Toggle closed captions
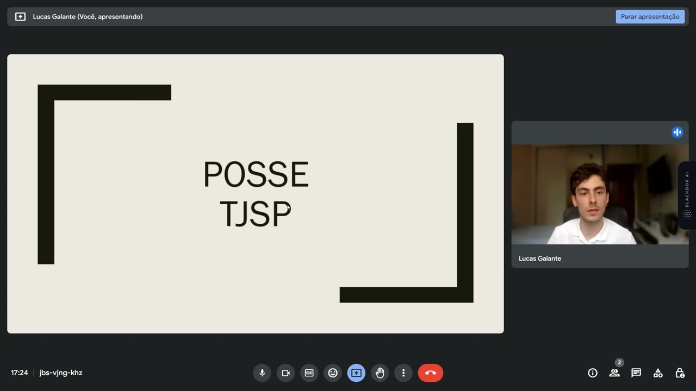This screenshot has width=696, height=391. 309,373
